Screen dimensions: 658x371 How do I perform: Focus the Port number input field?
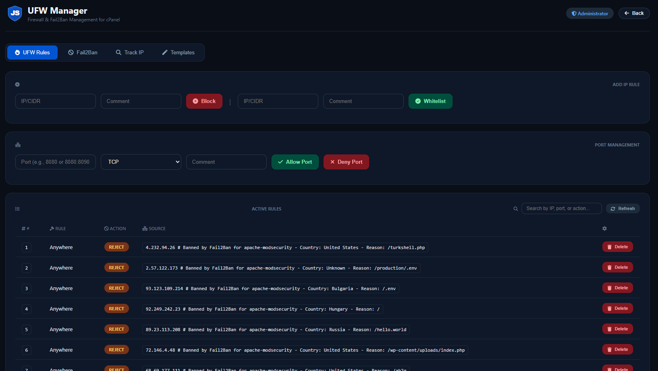tap(56, 162)
